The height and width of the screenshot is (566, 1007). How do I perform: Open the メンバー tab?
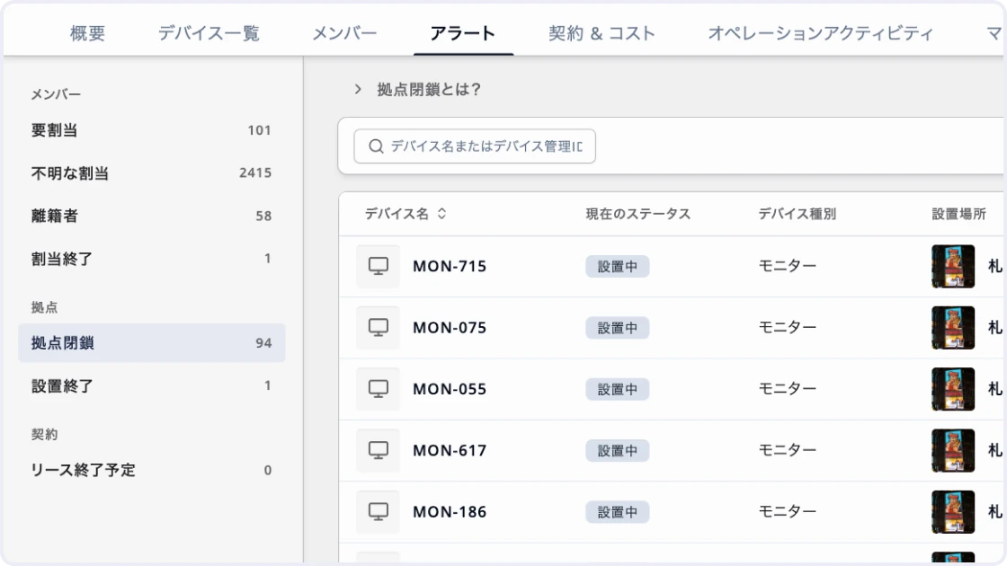[344, 33]
